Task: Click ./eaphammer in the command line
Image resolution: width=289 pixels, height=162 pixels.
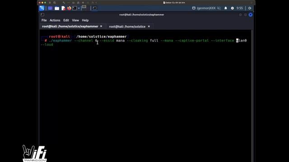Action: 60,40
